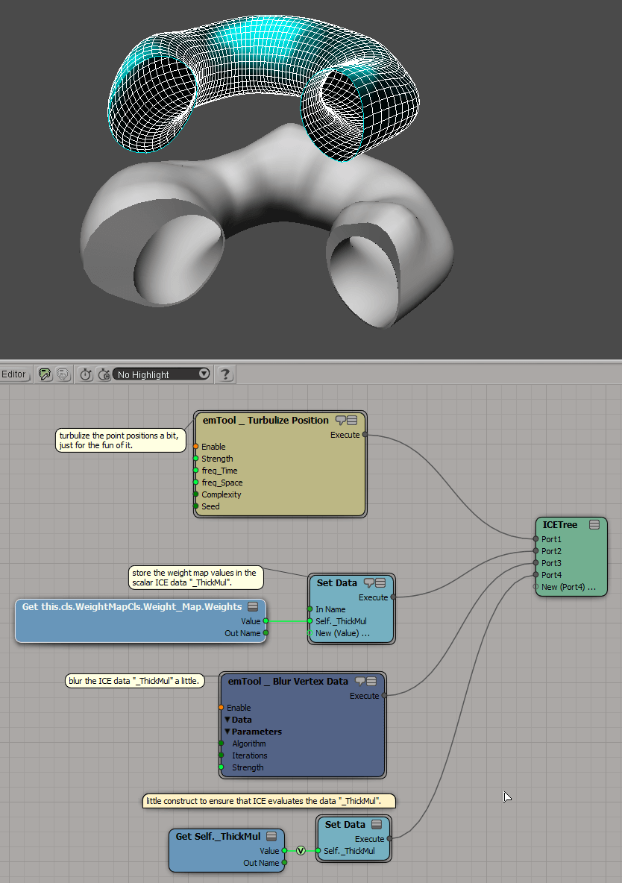Open the comment icon on Turbulize Position node
622x883 pixels.
340,421
